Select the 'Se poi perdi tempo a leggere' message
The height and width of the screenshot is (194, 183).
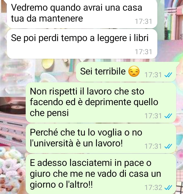[82, 44]
